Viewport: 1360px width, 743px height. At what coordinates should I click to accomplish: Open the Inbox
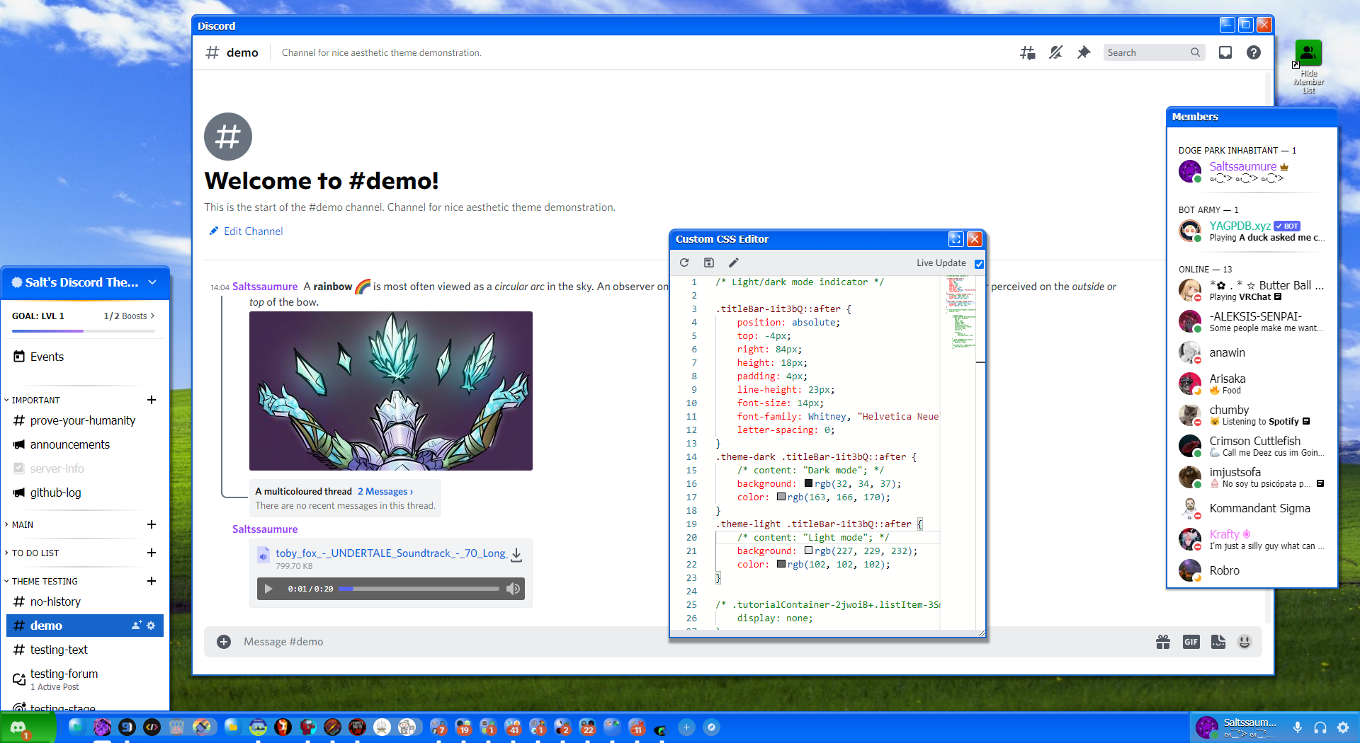click(1225, 52)
